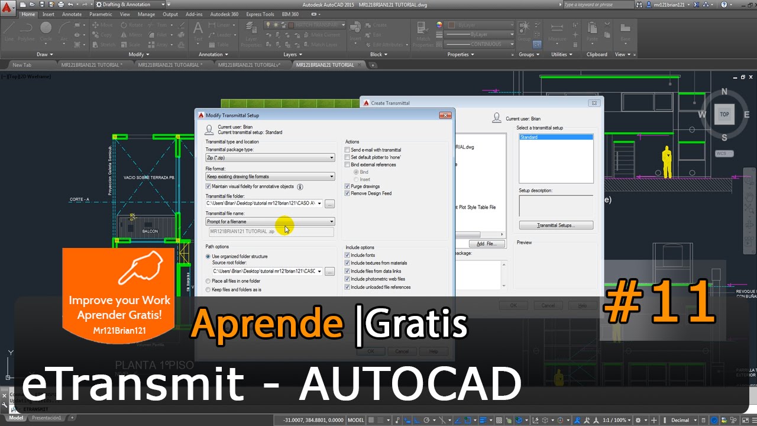Browse for Transmittal file folder
The width and height of the screenshot is (757, 426).
pyautogui.click(x=330, y=204)
